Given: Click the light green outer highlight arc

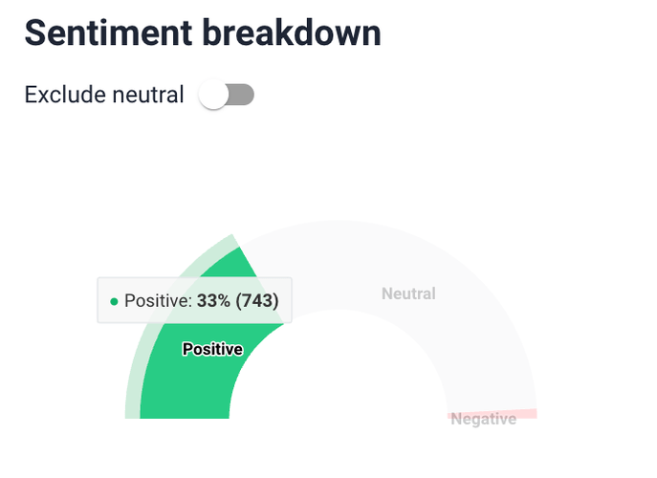Looking at the screenshot, I should pos(134,382).
